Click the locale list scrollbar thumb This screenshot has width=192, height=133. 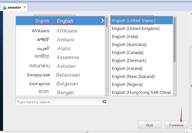click(x=174, y=39)
